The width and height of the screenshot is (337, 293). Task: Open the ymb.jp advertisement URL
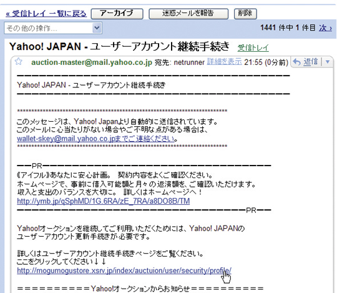(x=104, y=201)
